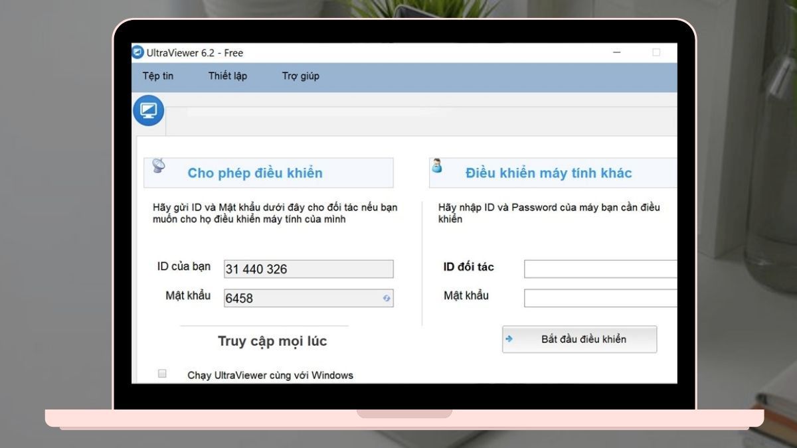
Task: Enable Chạy UltraViewer cùng với Windows checkbox
Action: point(162,374)
